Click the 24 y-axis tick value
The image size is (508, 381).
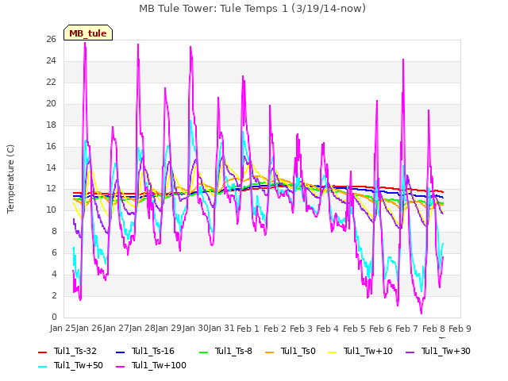pos(51,61)
